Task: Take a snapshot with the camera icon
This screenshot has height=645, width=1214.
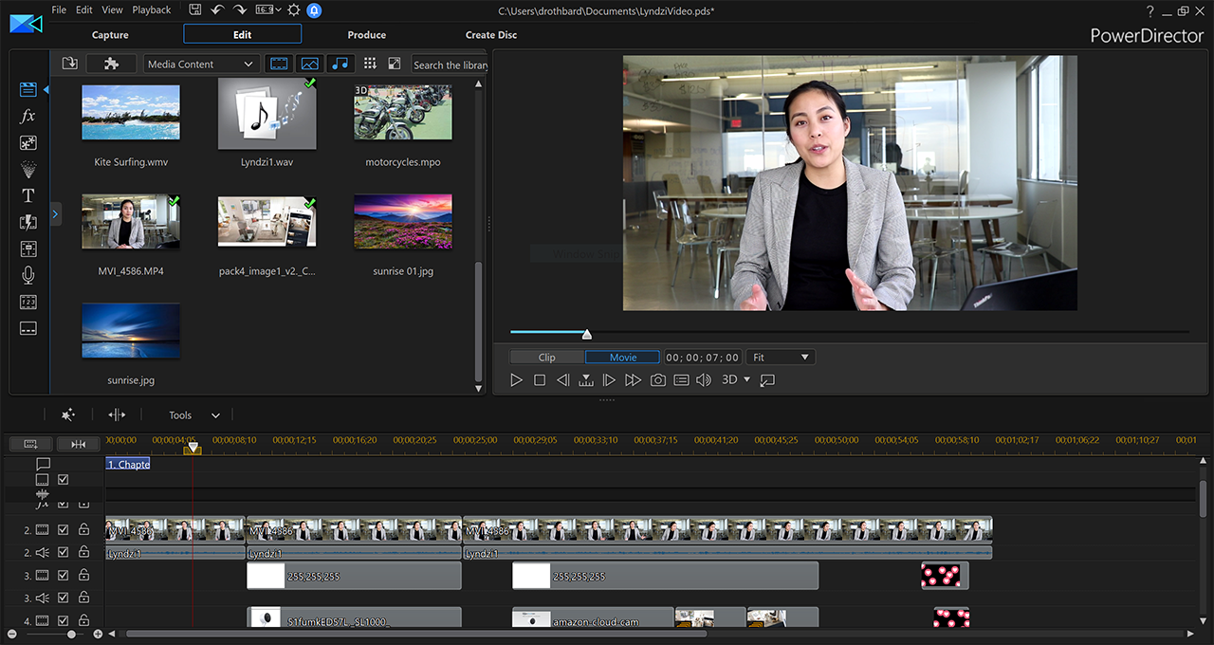Action: pos(657,380)
